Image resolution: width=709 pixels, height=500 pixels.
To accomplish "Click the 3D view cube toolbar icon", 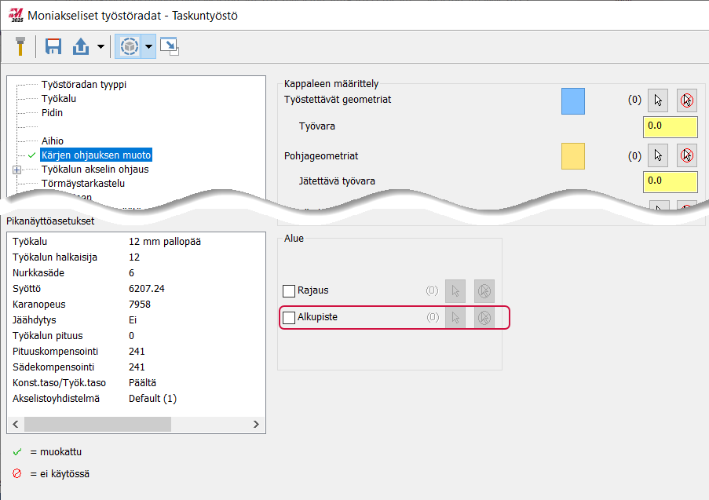I will pyautogui.click(x=127, y=47).
